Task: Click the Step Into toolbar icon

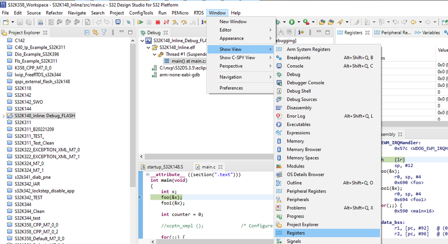Action: pyautogui.click(x=175, y=22)
